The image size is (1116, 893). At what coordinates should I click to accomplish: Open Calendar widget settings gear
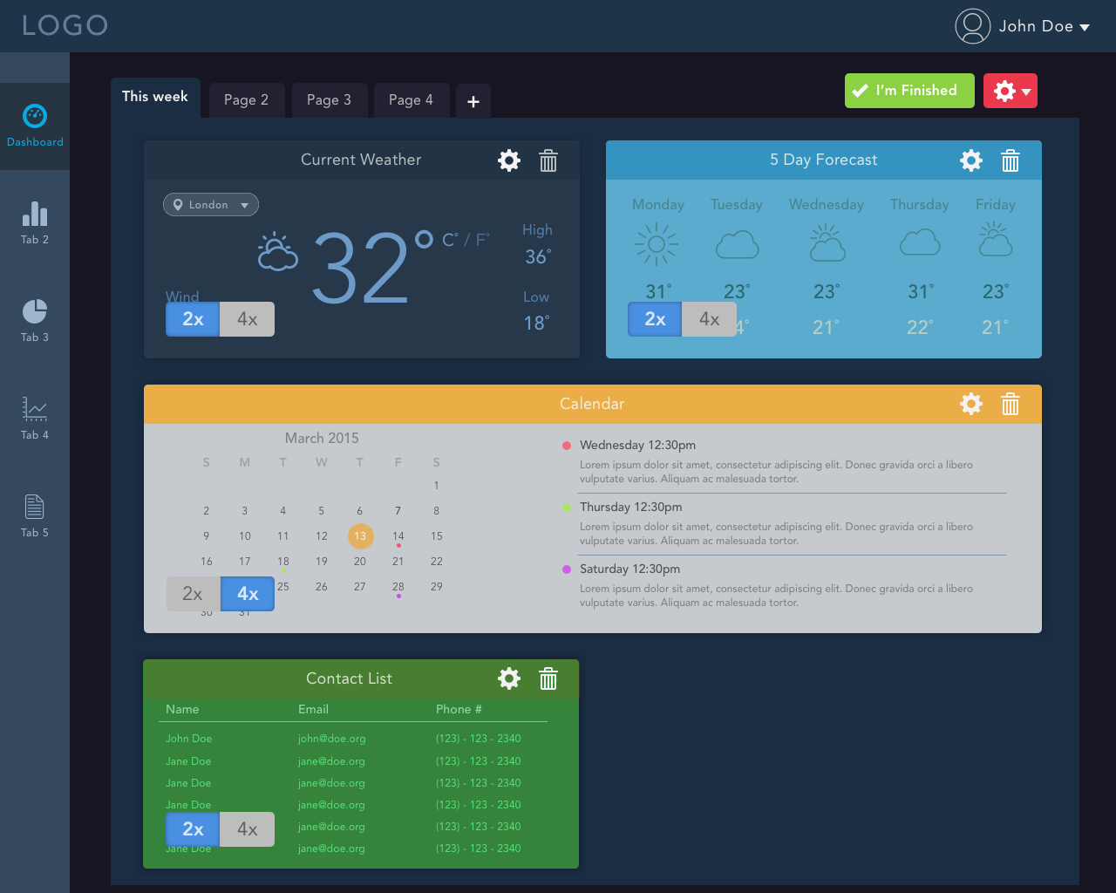[x=971, y=404]
